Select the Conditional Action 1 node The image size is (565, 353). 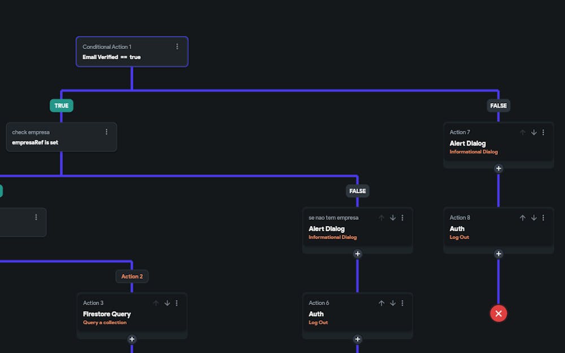pyautogui.click(x=132, y=51)
